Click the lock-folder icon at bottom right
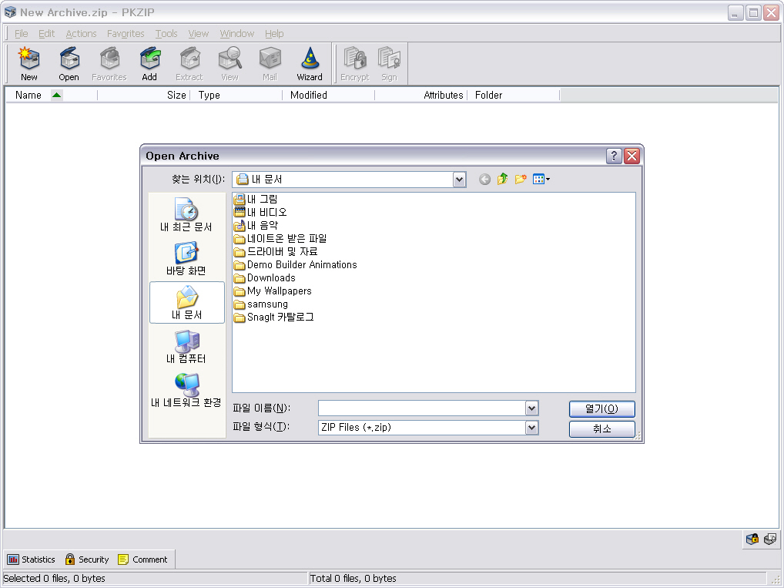This screenshot has width=784, height=588. pos(752,539)
